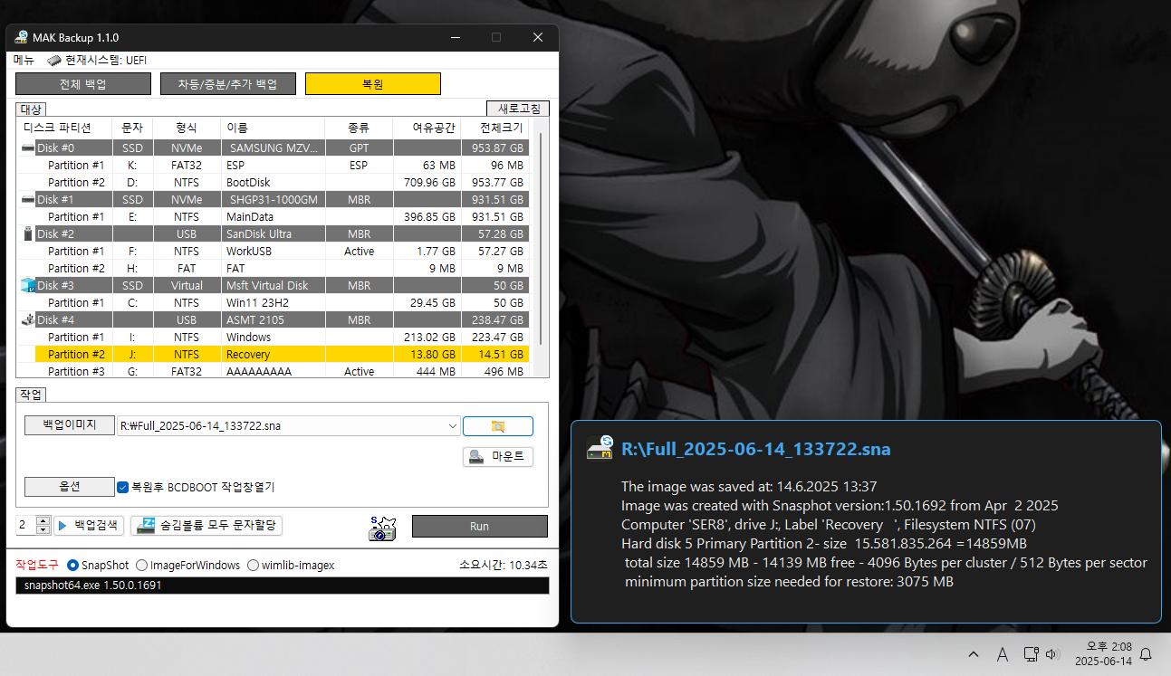Select the wimlib-imagex radio button

click(253, 565)
